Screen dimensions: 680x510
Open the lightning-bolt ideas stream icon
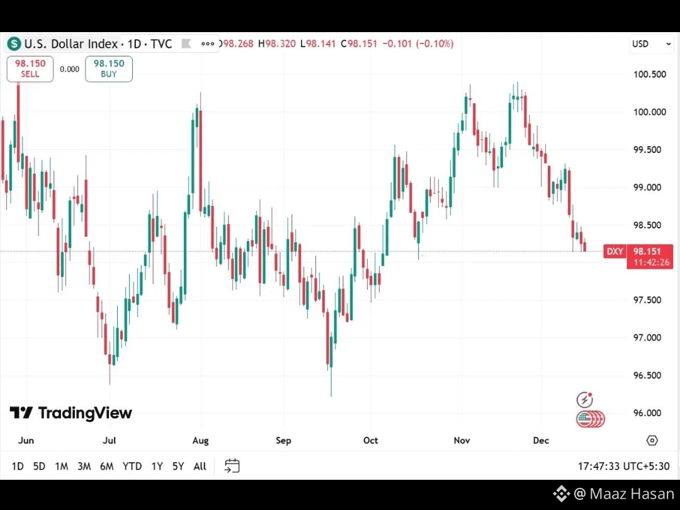tap(584, 399)
